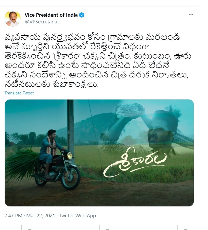Image resolution: width=208 pixels, height=230 pixels.
Task: Open the more options three-dot menu
Action: coord(191,15)
